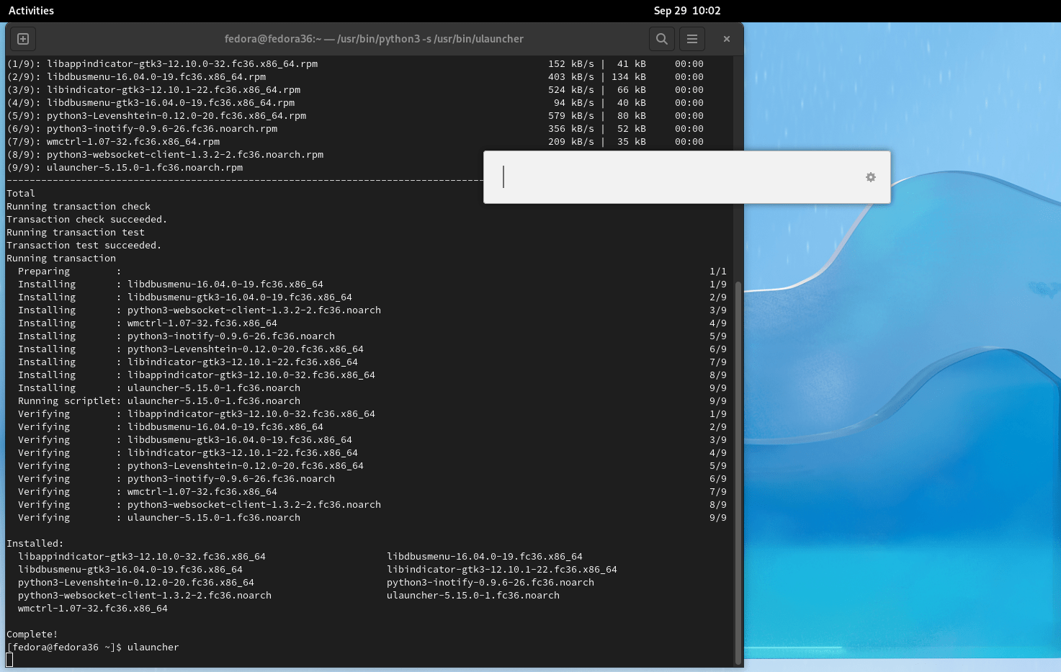Viewport: 1061px width, 672px height.
Task: Open Ulauncher preferences via the gear icon
Action: (870, 177)
